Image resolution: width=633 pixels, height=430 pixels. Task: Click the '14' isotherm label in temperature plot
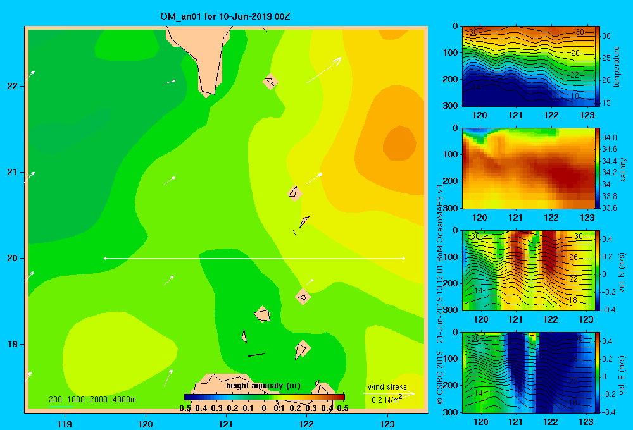click(477, 87)
